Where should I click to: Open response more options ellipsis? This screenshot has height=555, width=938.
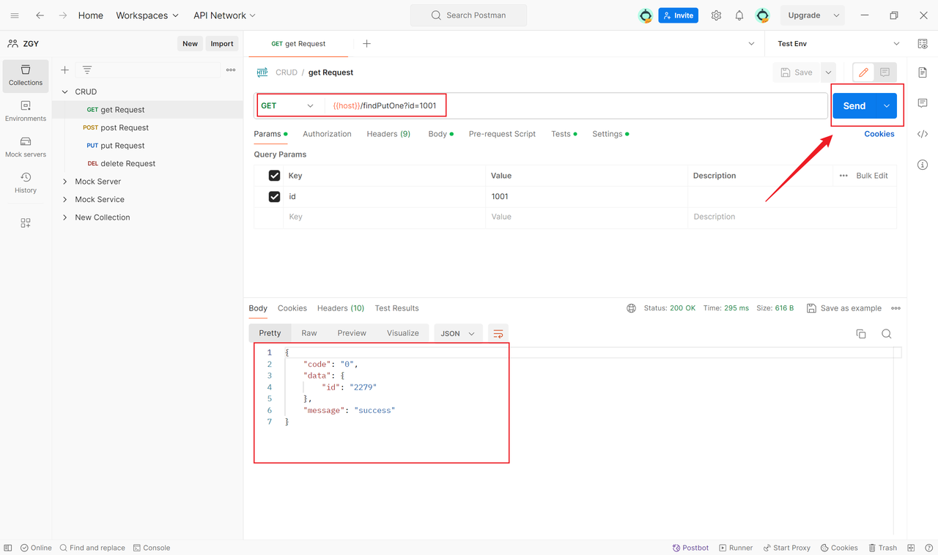pos(895,308)
